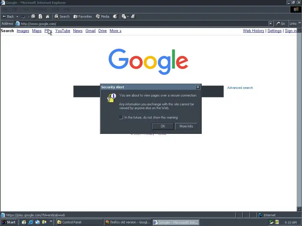Screen dimensions: 302x226
Task: Open the Favorites menu in menu bar
Action: 40,9
